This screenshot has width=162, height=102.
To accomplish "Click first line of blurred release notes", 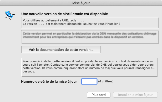I will coord(89,33).
